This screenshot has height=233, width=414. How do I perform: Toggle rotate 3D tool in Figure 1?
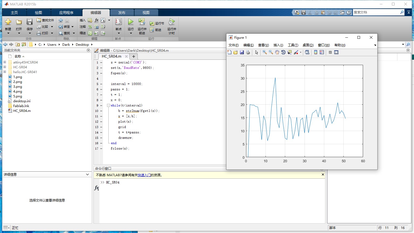pyautogui.click(x=283, y=52)
